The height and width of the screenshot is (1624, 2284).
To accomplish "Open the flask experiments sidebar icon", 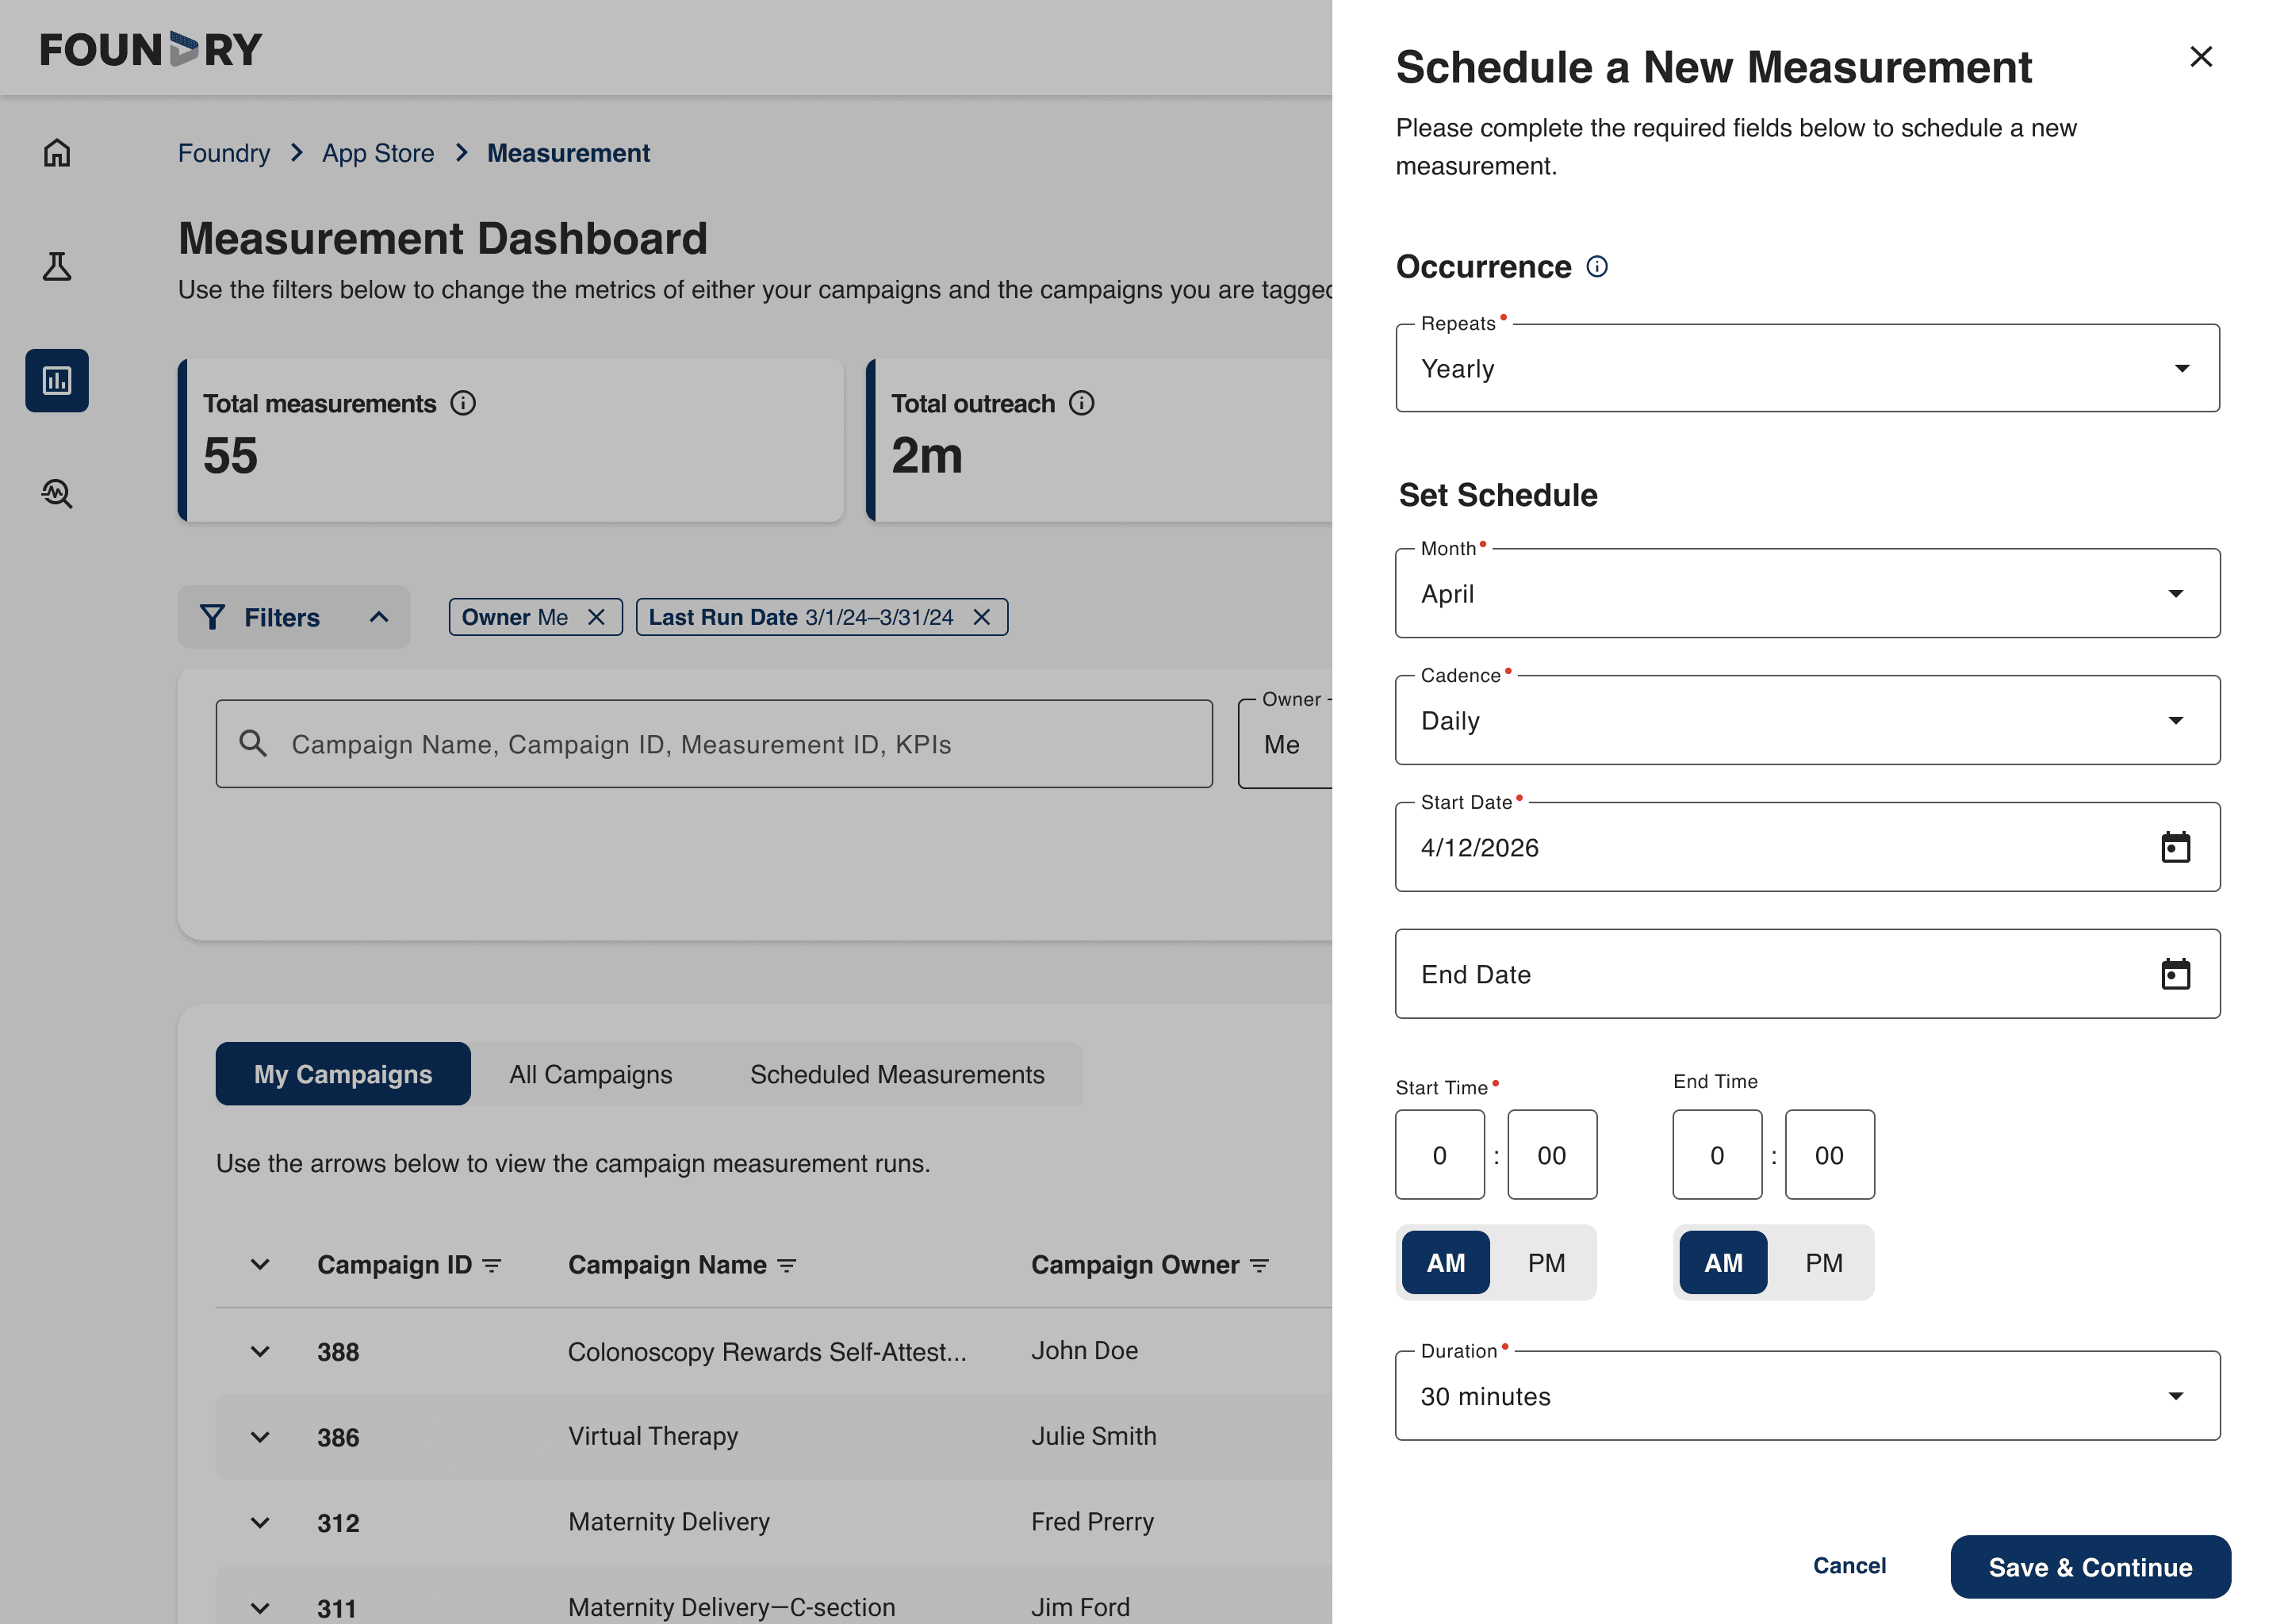I will [57, 267].
